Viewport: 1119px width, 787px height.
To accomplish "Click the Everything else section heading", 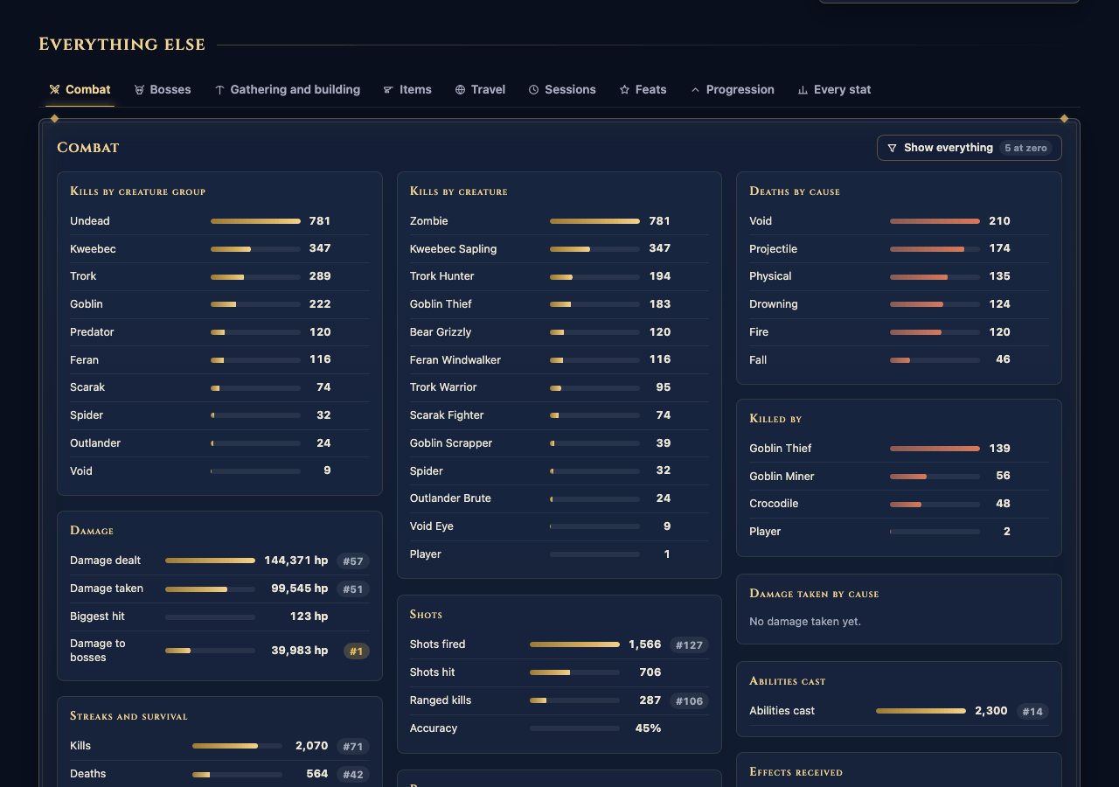I will pyautogui.click(x=122, y=45).
